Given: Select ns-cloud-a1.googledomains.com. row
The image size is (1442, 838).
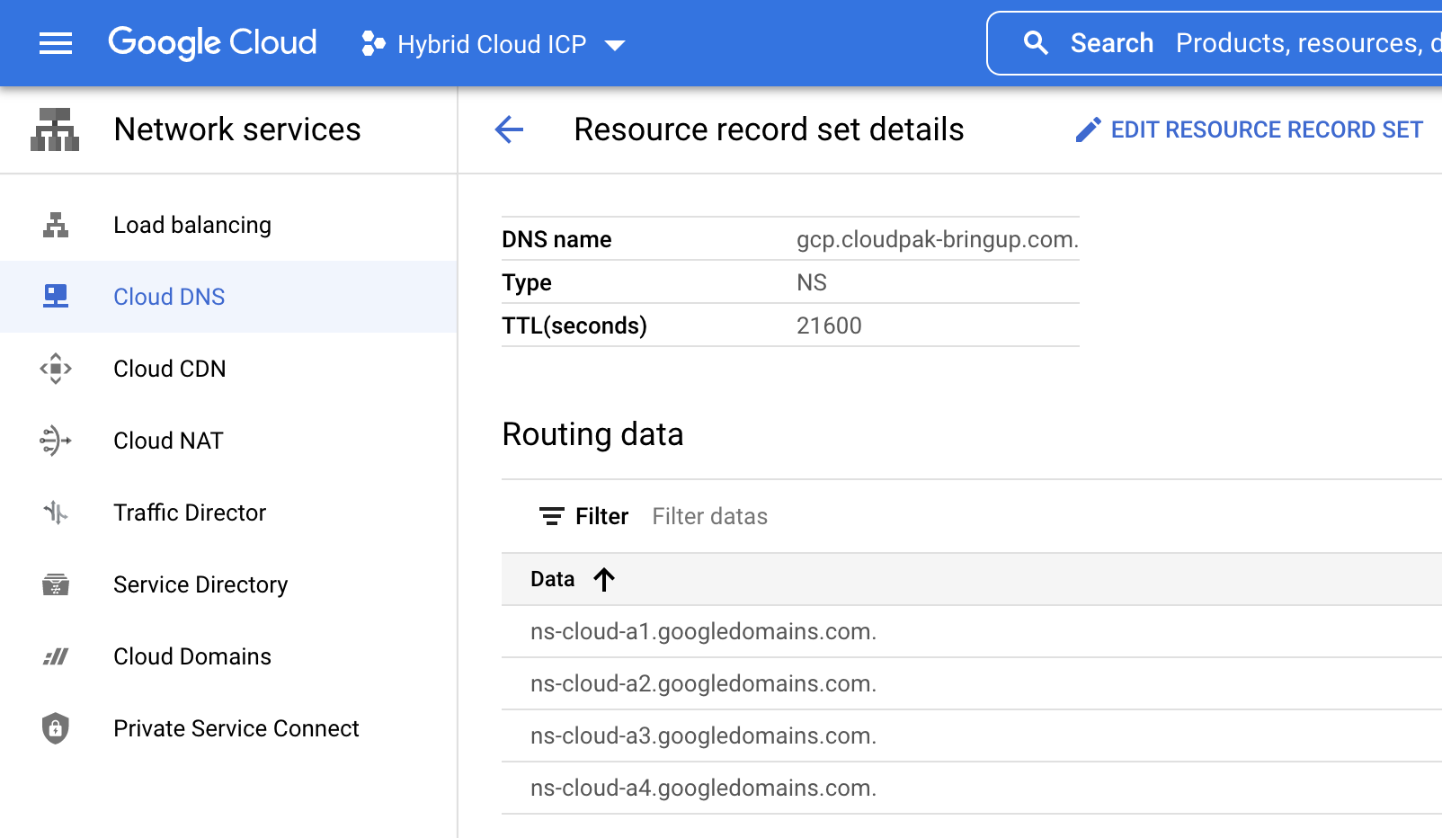Looking at the screenshot, I should coord(972,631).
